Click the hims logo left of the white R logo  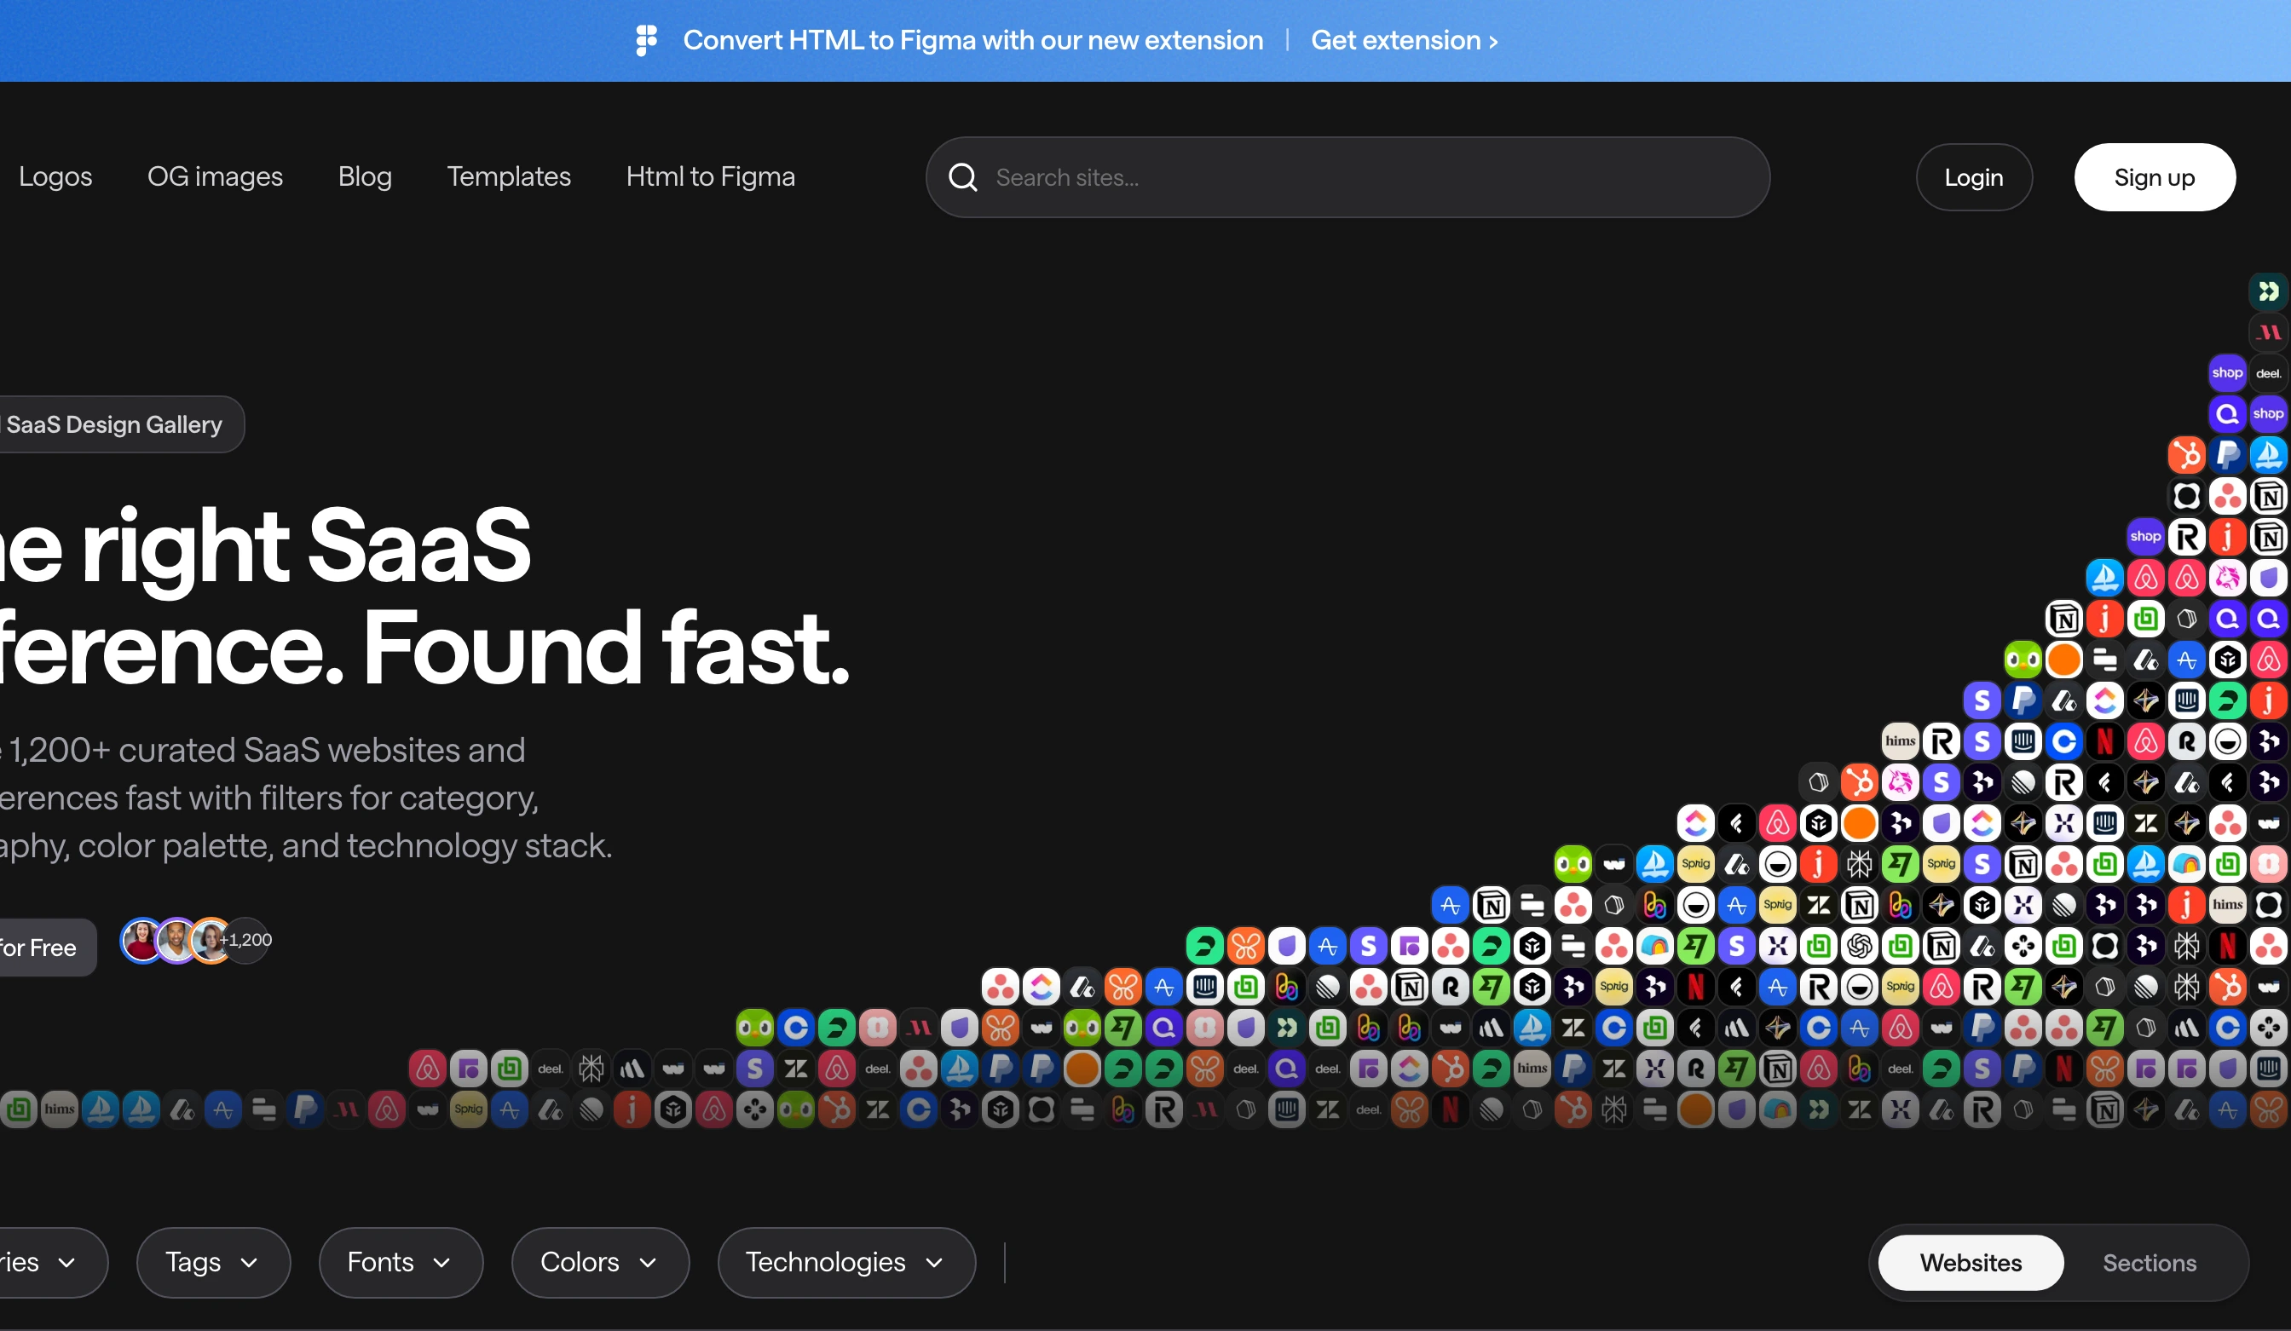[x=1900, y=741]
